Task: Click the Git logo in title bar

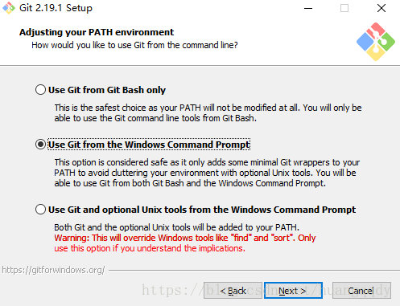Action: pos(9,8)
